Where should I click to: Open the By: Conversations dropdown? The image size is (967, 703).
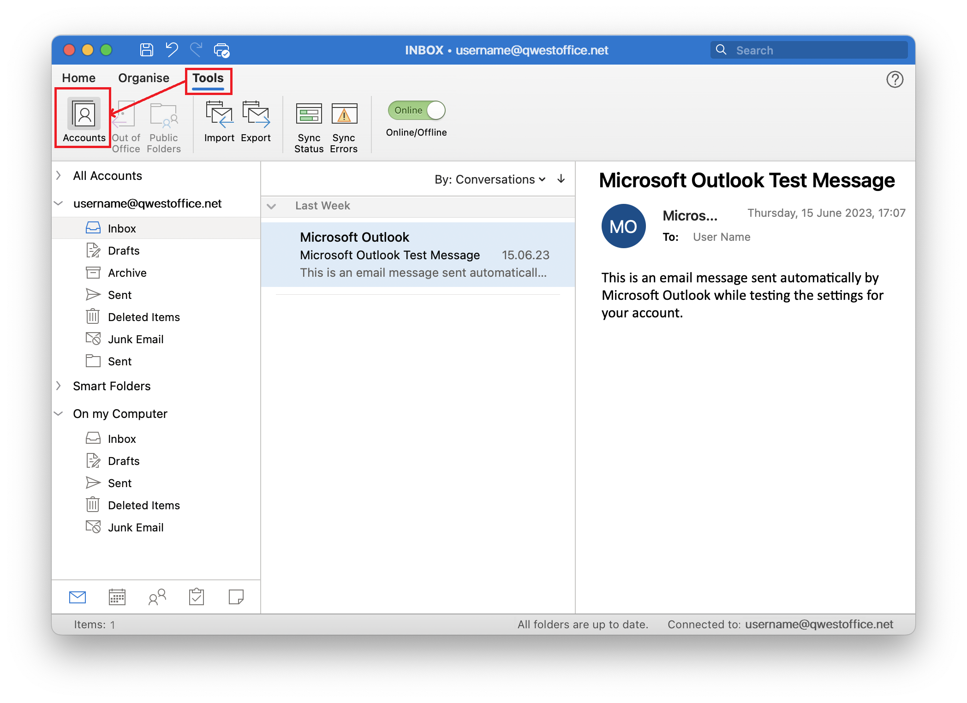pos(490,179)
